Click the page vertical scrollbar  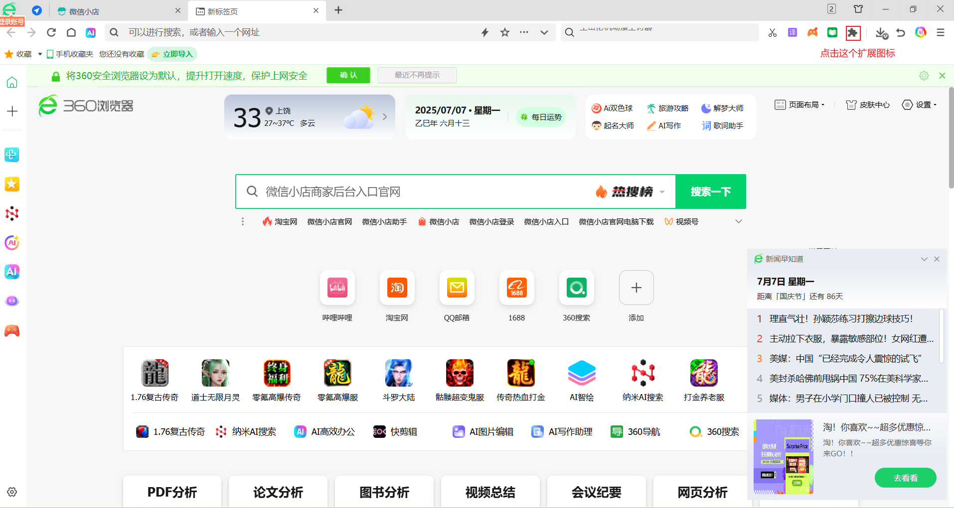(951, 137)
